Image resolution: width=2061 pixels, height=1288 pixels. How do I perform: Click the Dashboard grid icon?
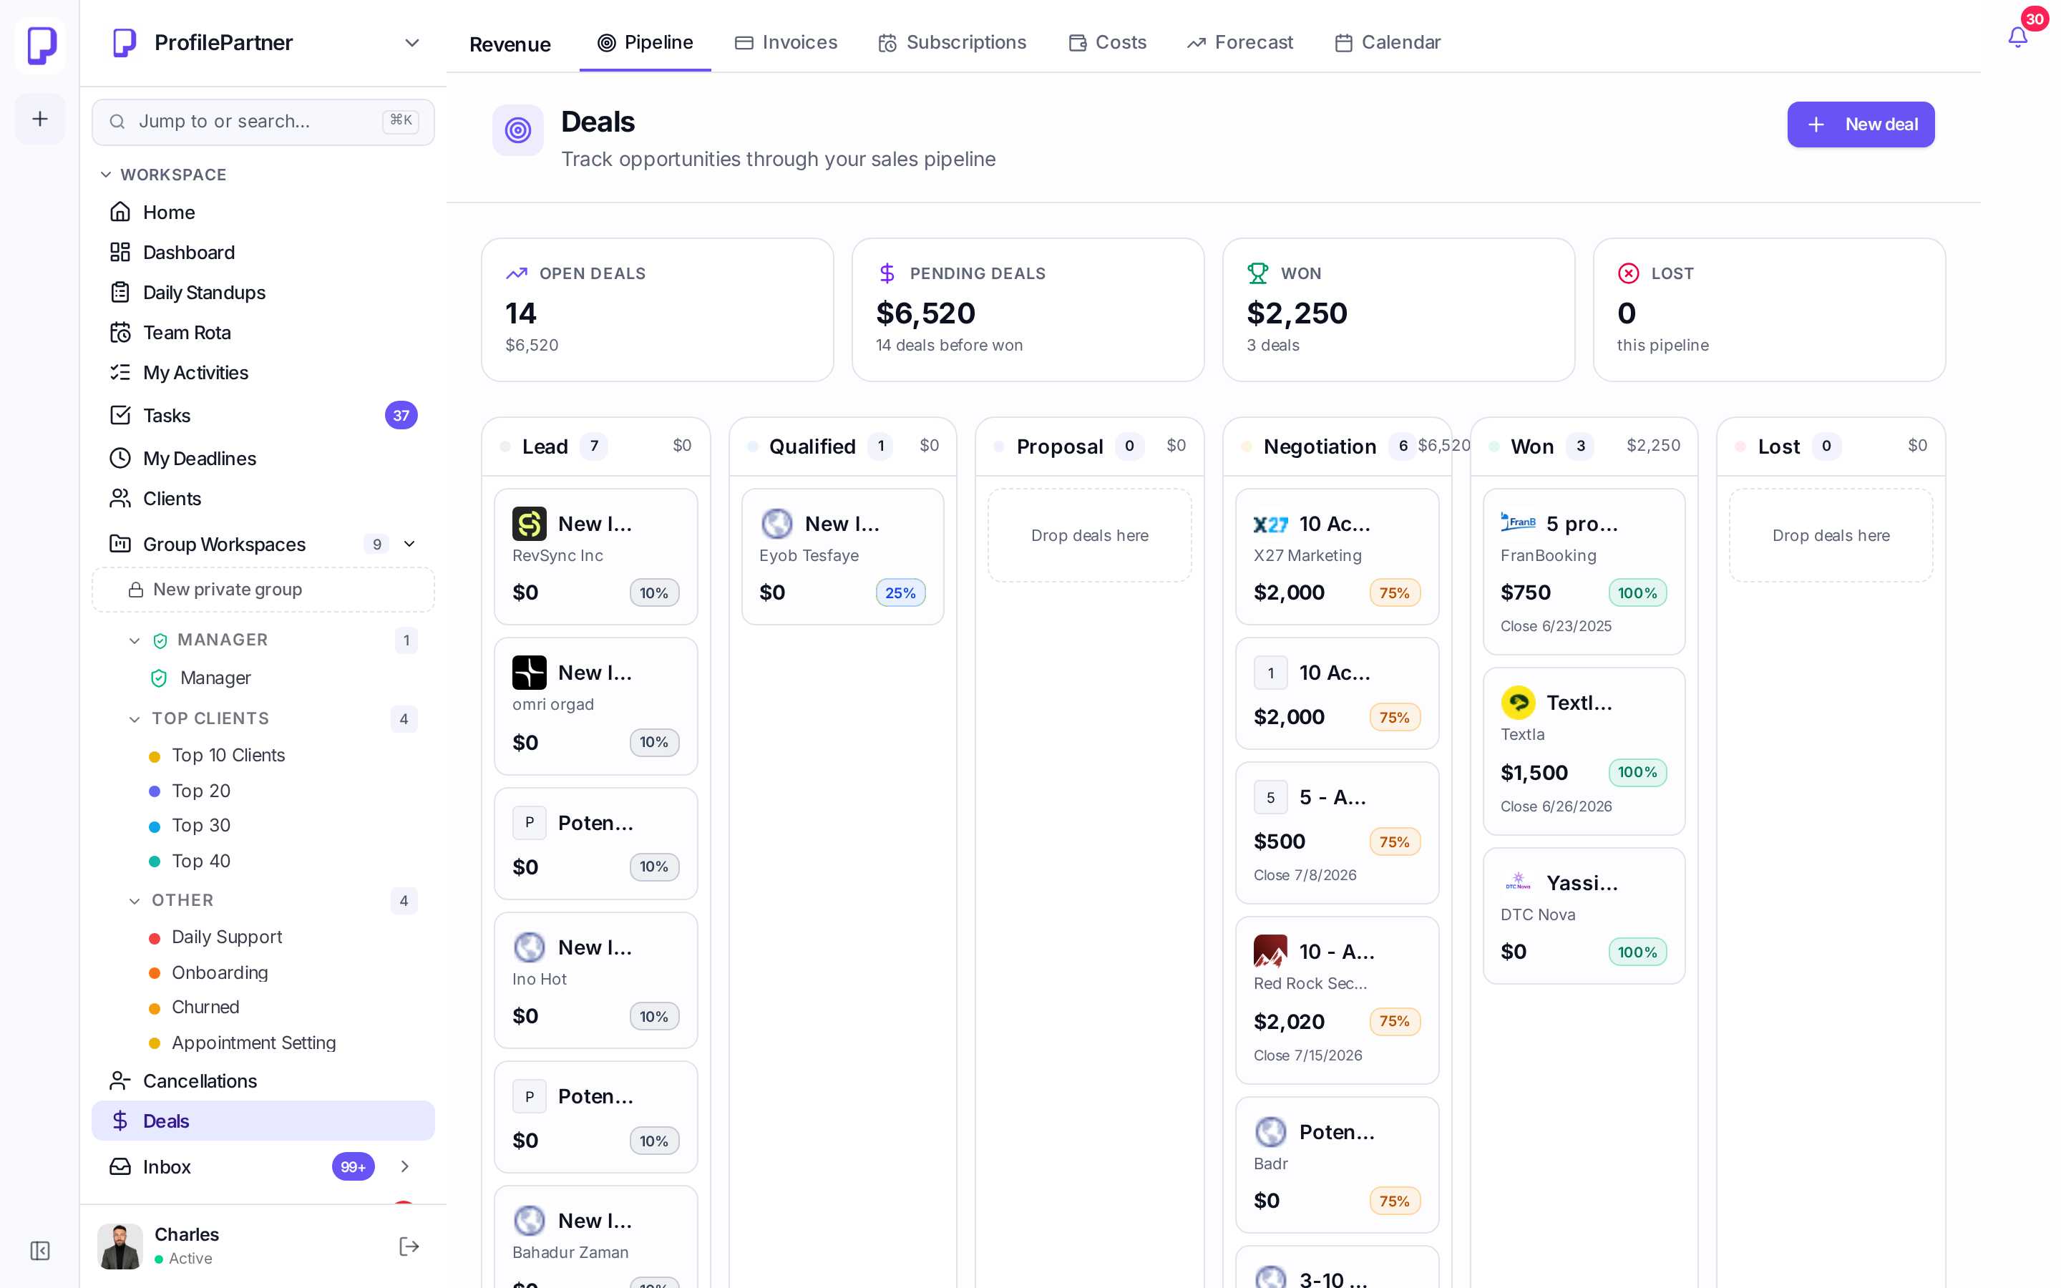120,252
